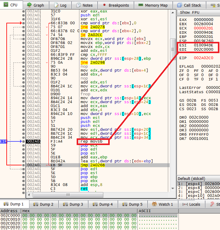The image size is (220, 230).
Task: Select EIP register value 002A02C0
Action: point(204,58)
